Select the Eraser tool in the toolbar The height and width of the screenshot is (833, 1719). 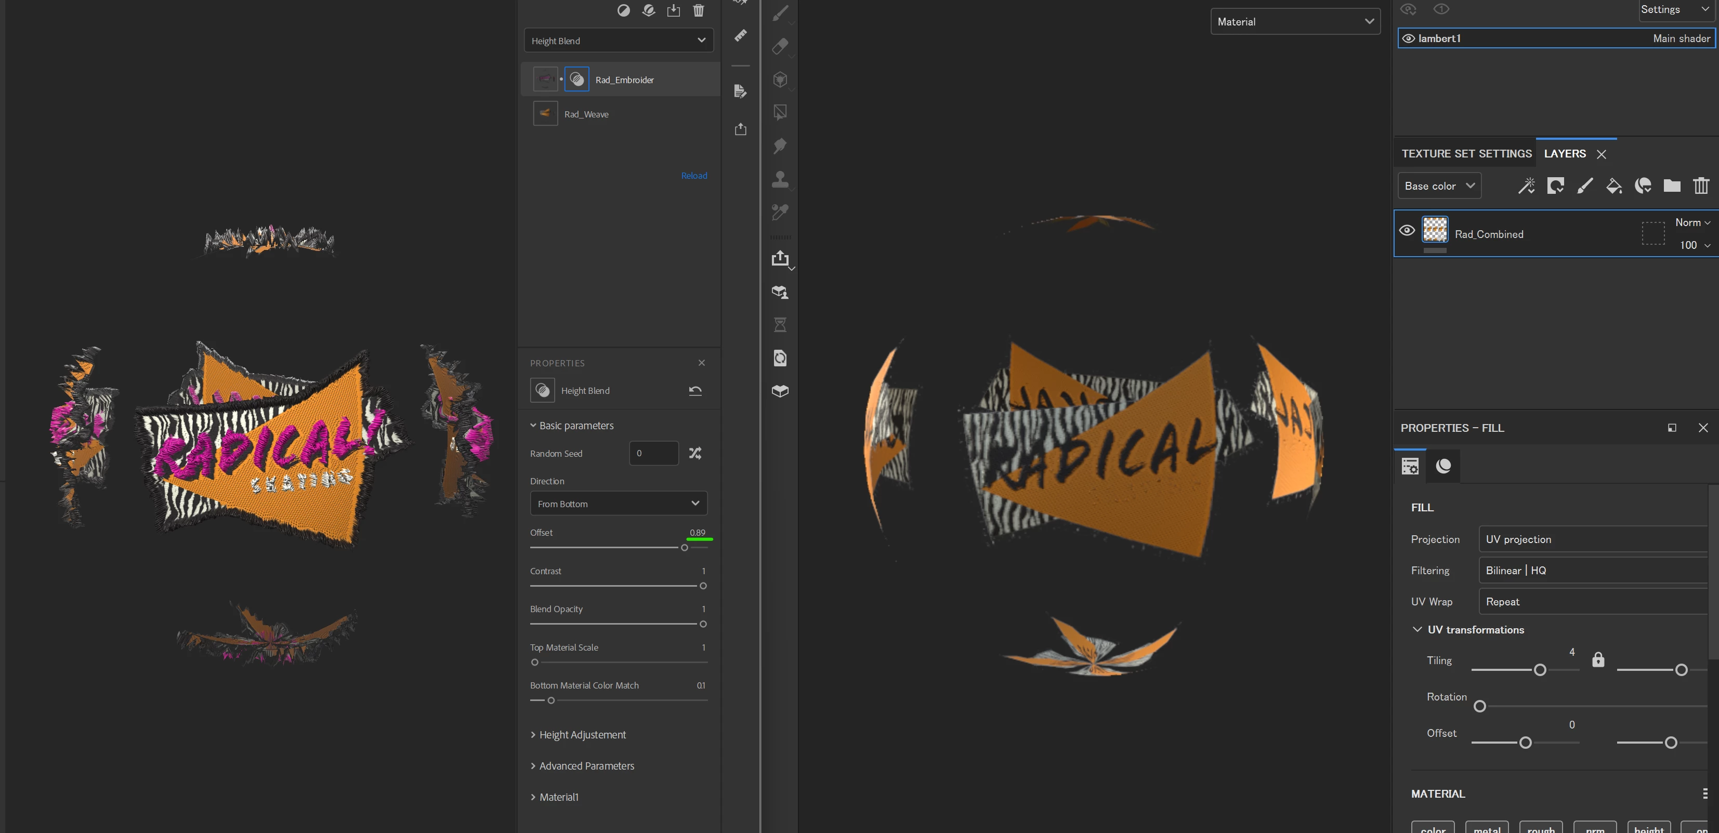tap(779, 46)
